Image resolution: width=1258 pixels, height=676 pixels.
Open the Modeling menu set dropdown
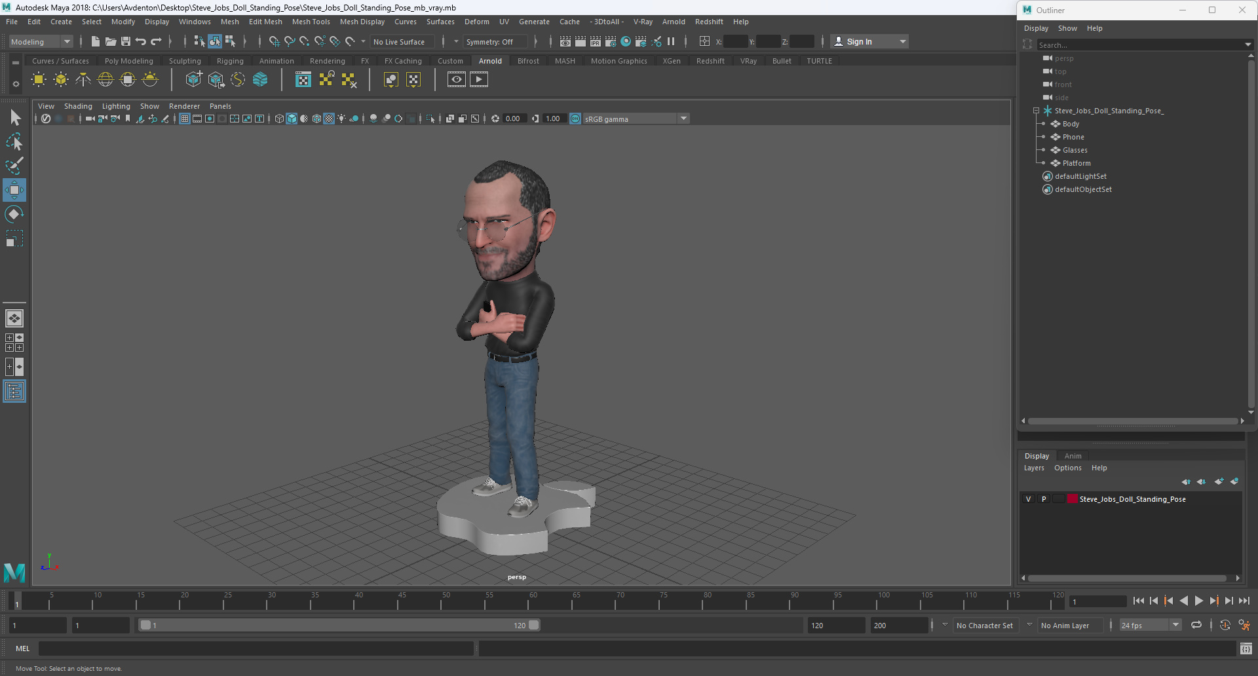tap(41, 42)
